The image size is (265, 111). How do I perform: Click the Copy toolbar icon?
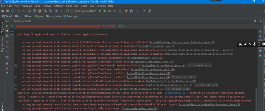pos(34,11)
